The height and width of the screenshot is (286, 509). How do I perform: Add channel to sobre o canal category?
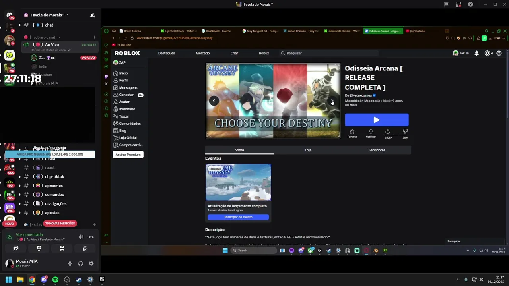(94, 37)
